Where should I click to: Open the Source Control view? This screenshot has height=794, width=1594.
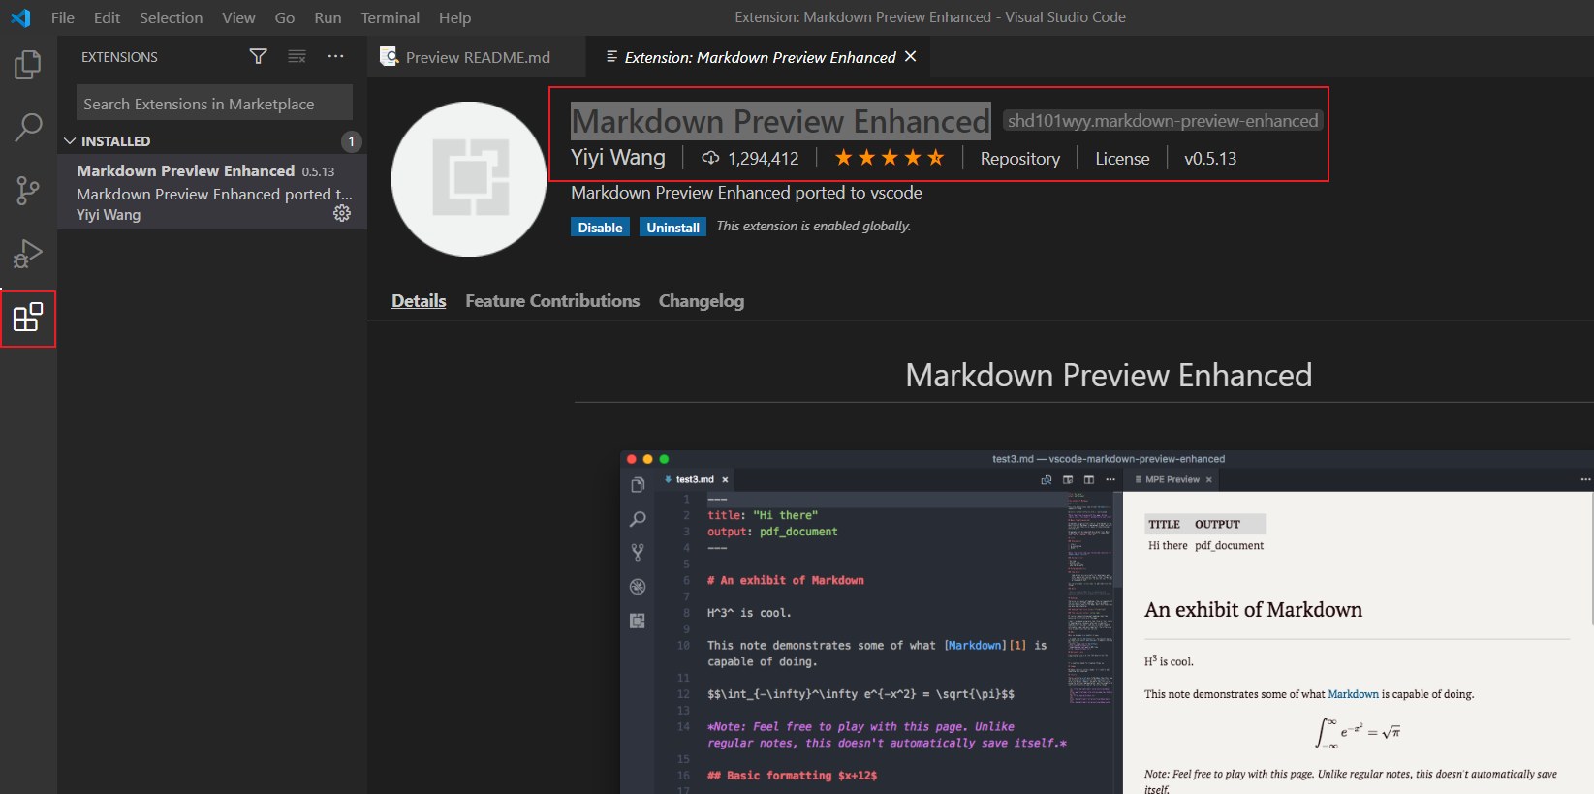28,191
